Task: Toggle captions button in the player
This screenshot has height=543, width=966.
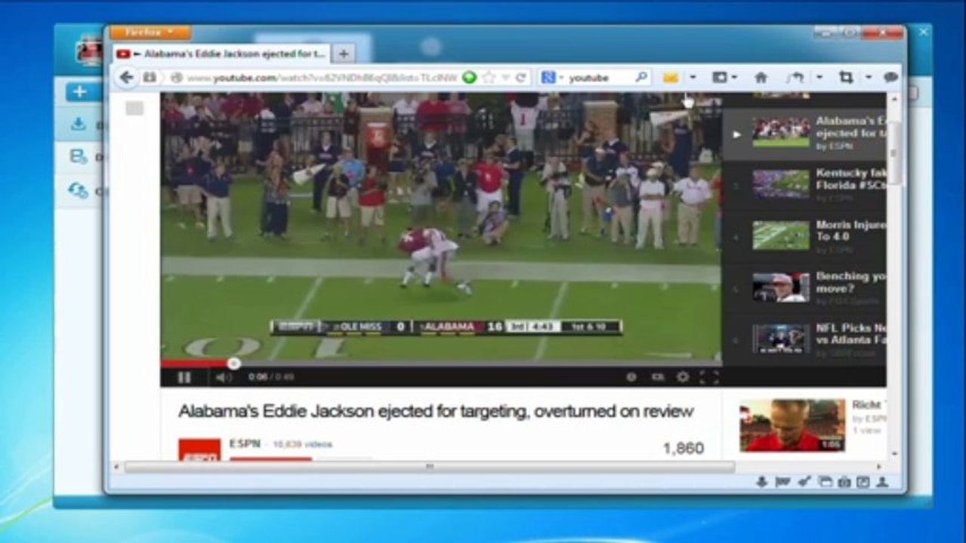Action: [657, 377]
